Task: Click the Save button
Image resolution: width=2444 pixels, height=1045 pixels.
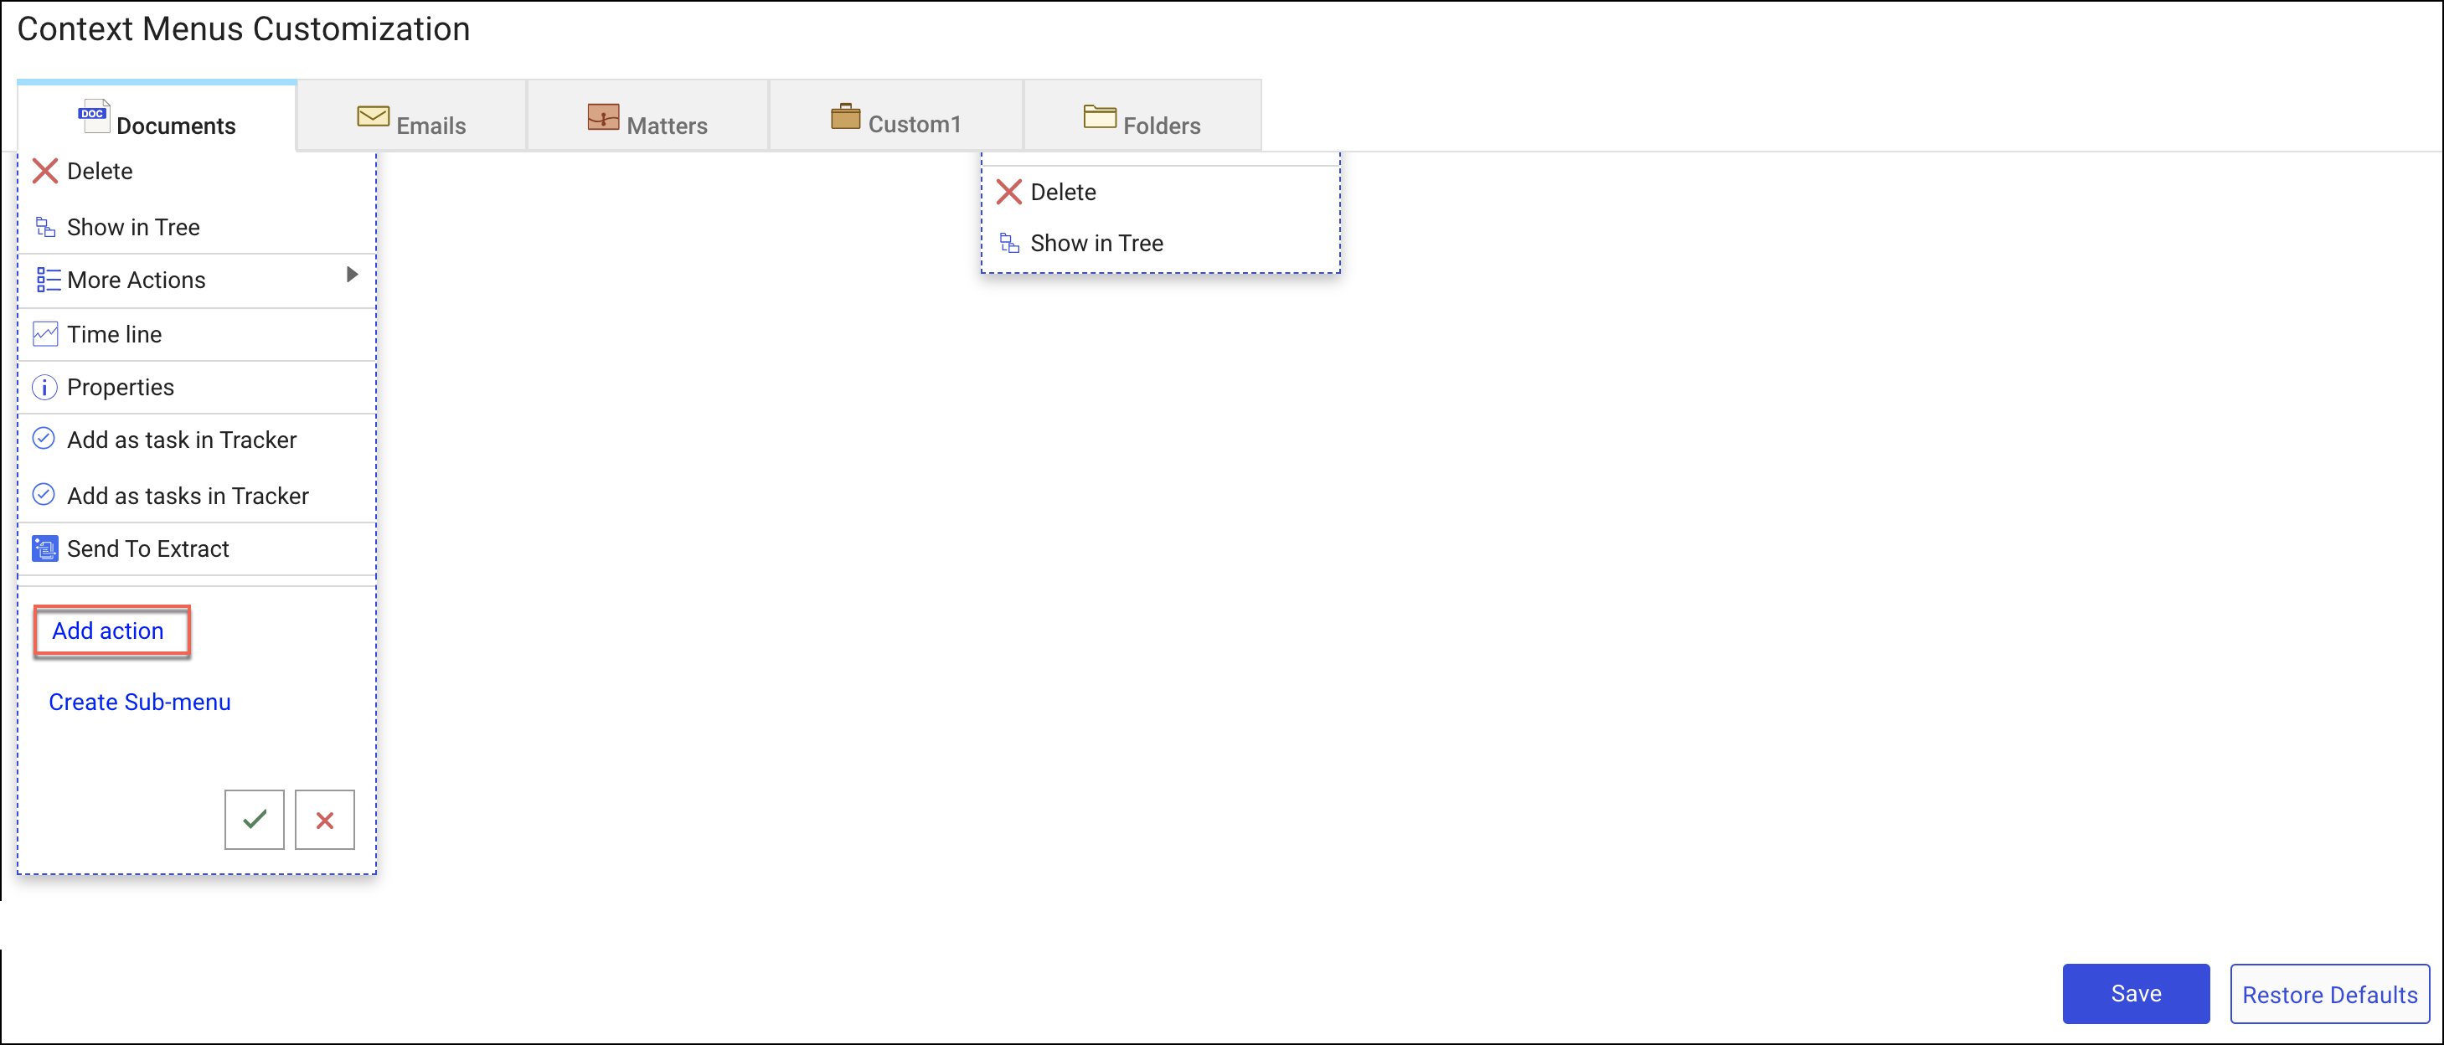Action: [2136, 993]
